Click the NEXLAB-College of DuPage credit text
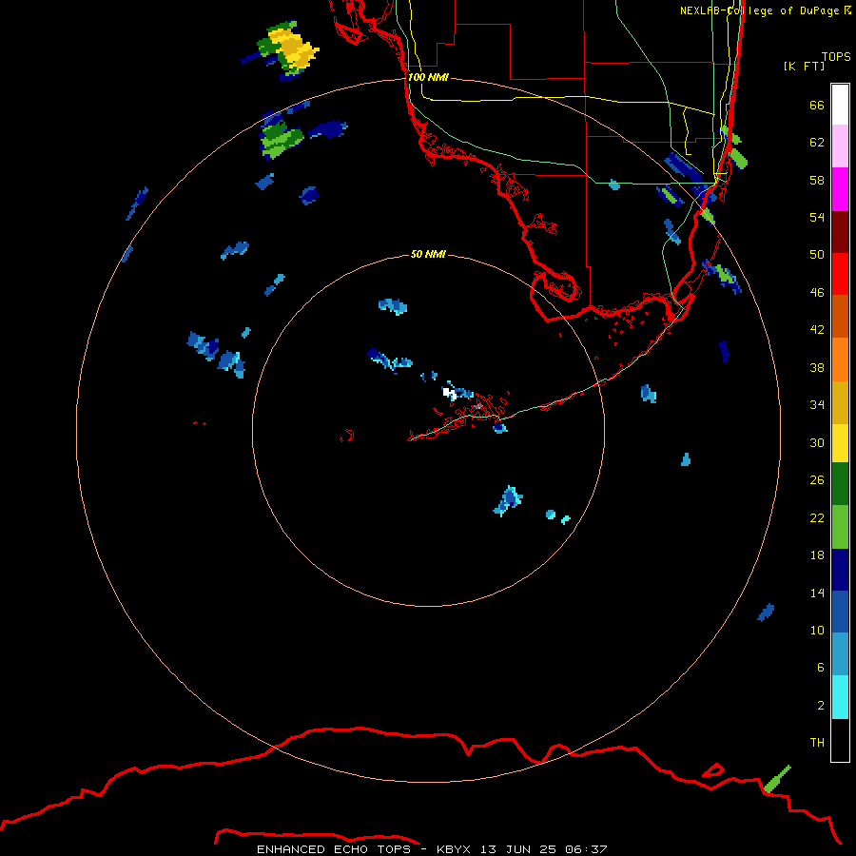Image resolution: width=856 pixels, height=856 pixels. pos(765,10)
